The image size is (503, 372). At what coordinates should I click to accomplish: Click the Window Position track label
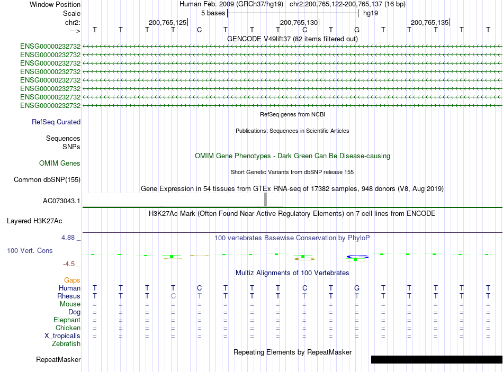coord(55,4)
